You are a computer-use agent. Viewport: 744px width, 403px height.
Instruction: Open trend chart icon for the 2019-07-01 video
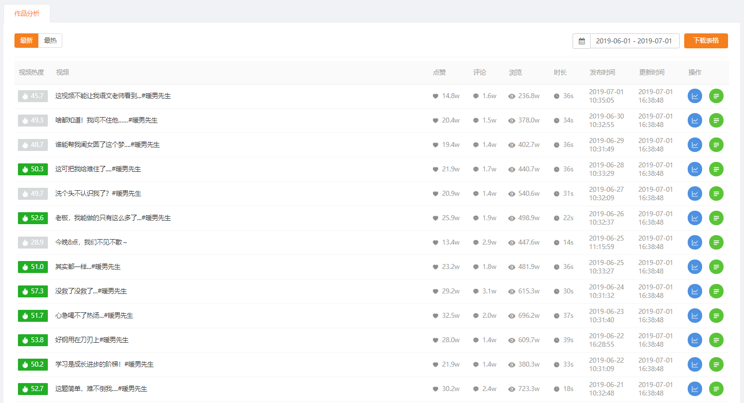[x=695, y=96]
